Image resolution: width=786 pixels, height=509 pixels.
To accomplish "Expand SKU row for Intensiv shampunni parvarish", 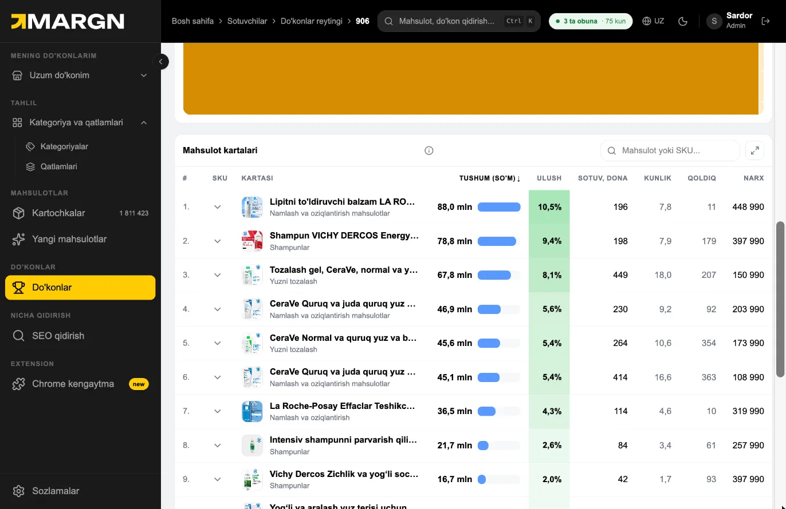I will pyautogui.click(x=218, y=446).
